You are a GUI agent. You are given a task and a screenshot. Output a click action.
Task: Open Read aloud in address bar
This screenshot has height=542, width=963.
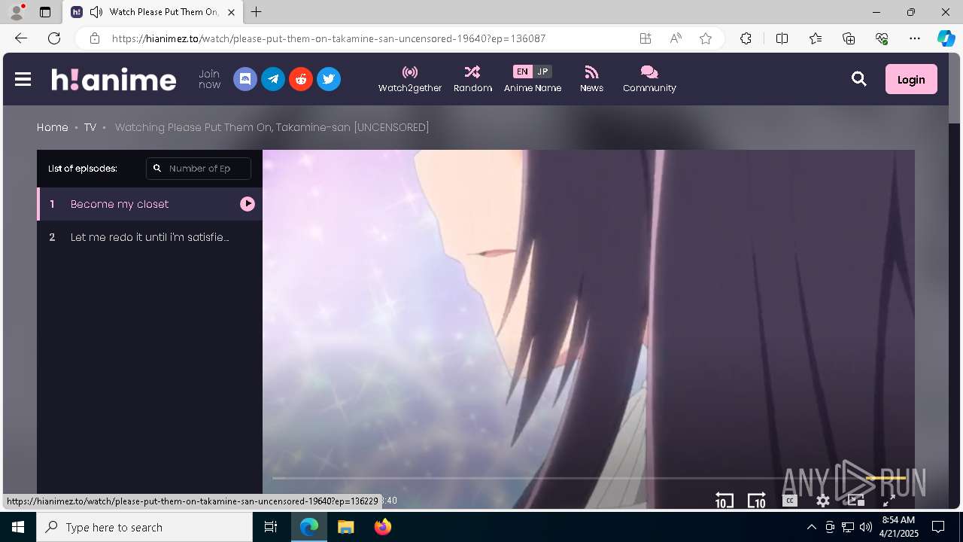pyautogui.click(x=676, y=38)
